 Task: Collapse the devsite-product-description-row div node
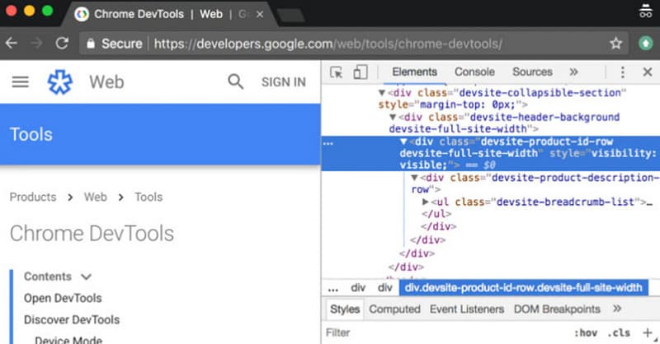tap(415, 178)
